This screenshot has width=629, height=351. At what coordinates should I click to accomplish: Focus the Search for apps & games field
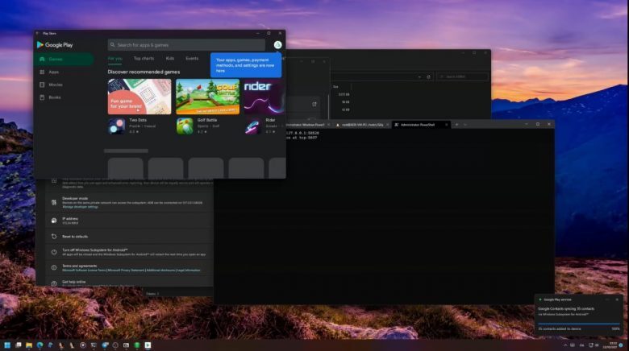(186, 45)
